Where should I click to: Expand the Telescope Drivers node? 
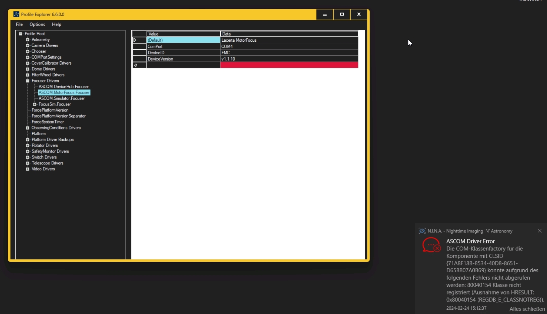click(x=28, y=163)
